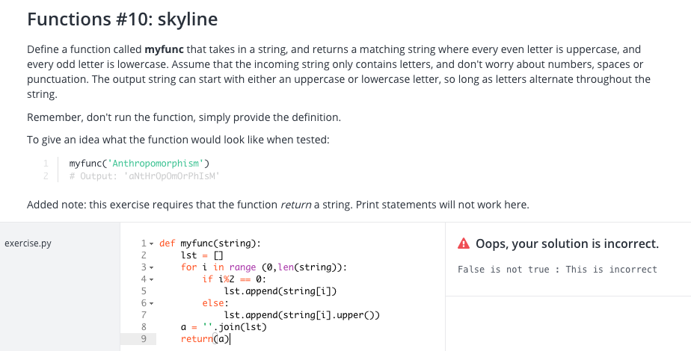Place cursor on 'def myfunc(string):' line
The image size is (691, 351).
point(210,243)
